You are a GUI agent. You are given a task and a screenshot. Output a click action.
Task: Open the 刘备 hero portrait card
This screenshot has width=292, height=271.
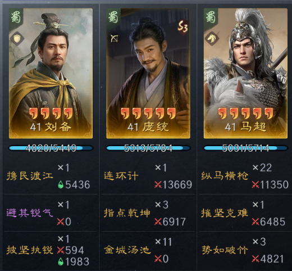[51, 73]
